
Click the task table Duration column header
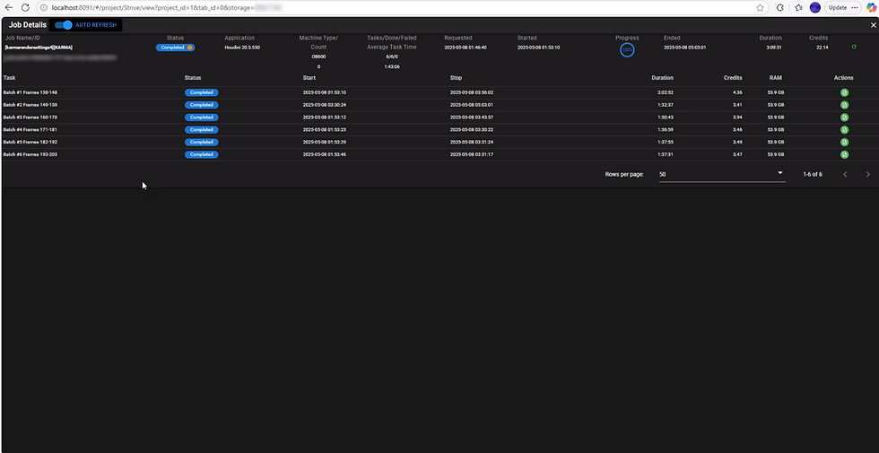tap(662, 78)
